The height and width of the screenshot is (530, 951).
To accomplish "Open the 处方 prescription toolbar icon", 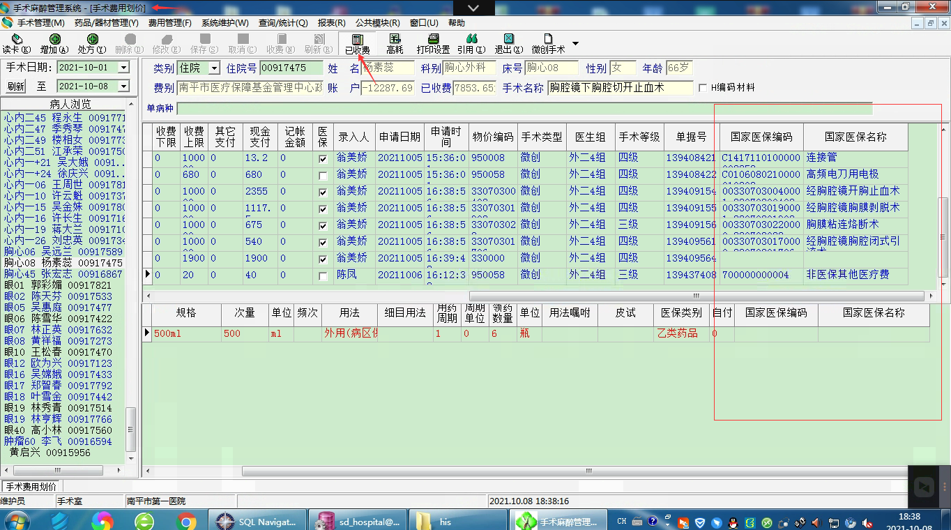I will 92,44.
